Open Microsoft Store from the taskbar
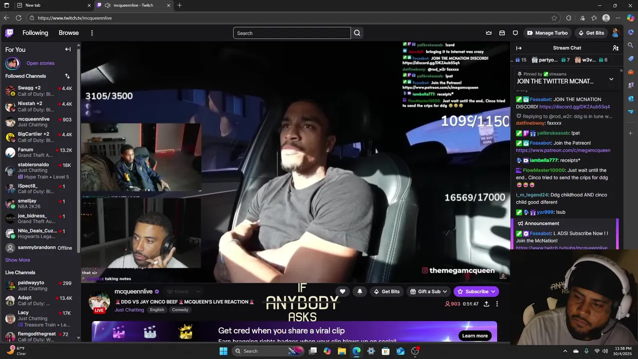The height and width of the screenshot is (359, 638). tap(386, 351)
